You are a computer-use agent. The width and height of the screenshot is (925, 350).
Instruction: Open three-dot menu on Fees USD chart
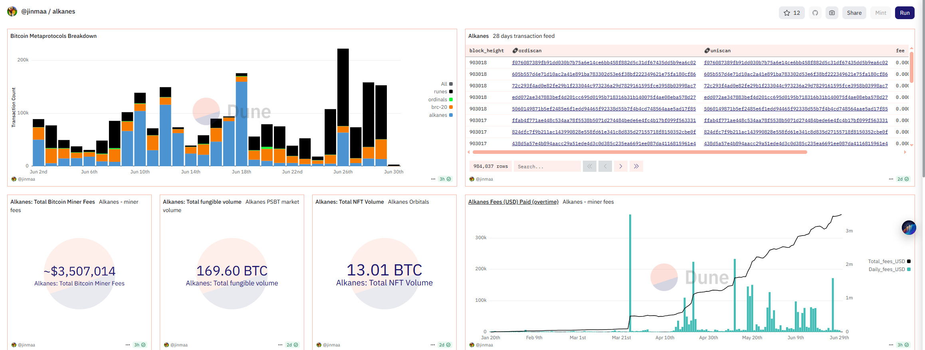[891, 345]
